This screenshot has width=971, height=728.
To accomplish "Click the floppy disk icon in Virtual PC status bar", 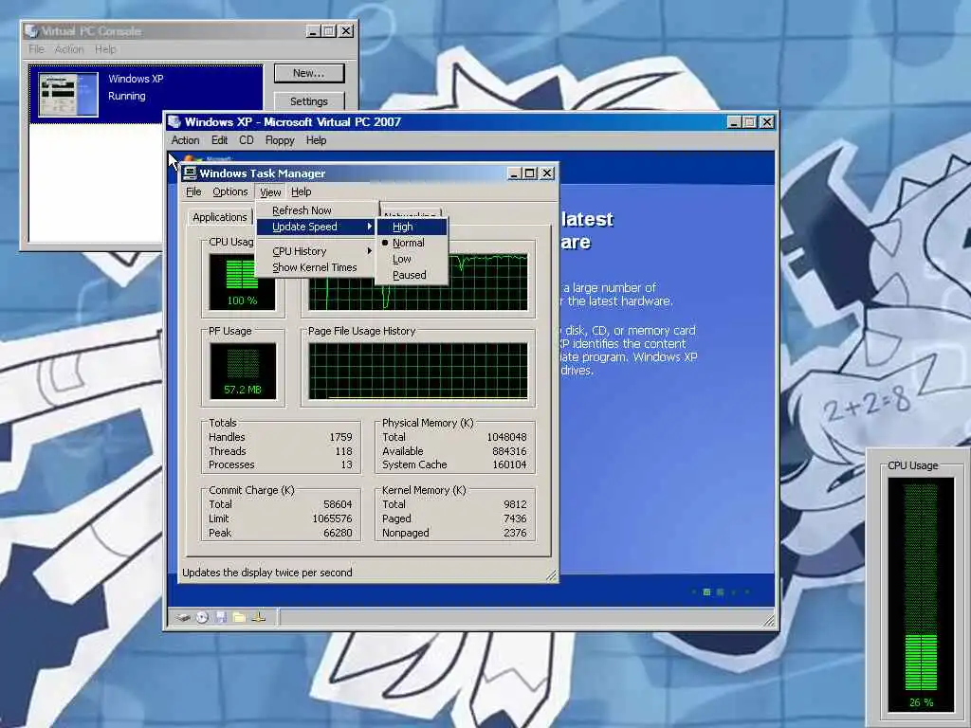I will click(221, 617).
